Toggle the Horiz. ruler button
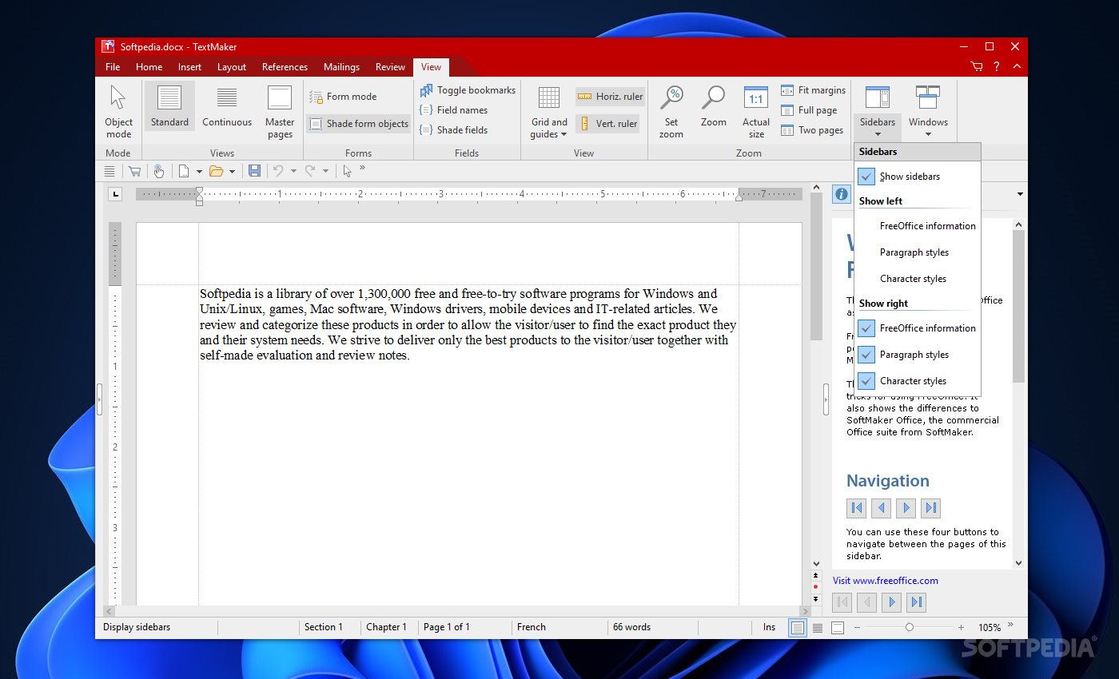Viewport: 1119px width, 679px height. point(610,97)
